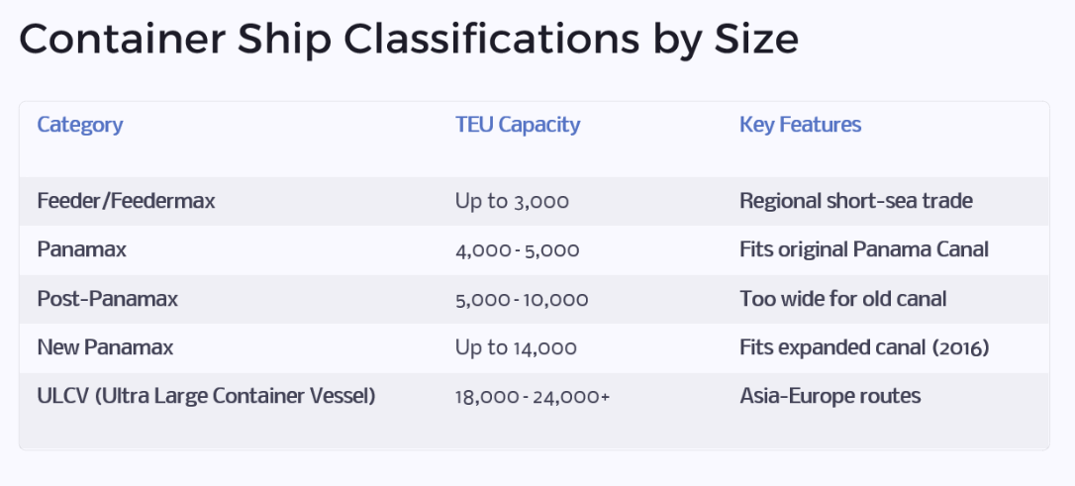Click the 'Up to 3,000' capacity cell
The width and height of the screenshot is (1075, 486).
[x=512, y=201]
